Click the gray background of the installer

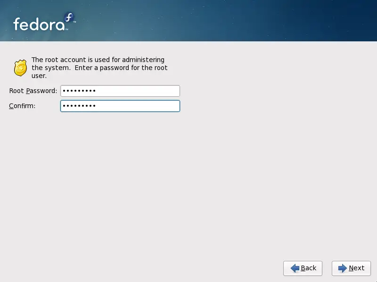[x=188, y=188]
